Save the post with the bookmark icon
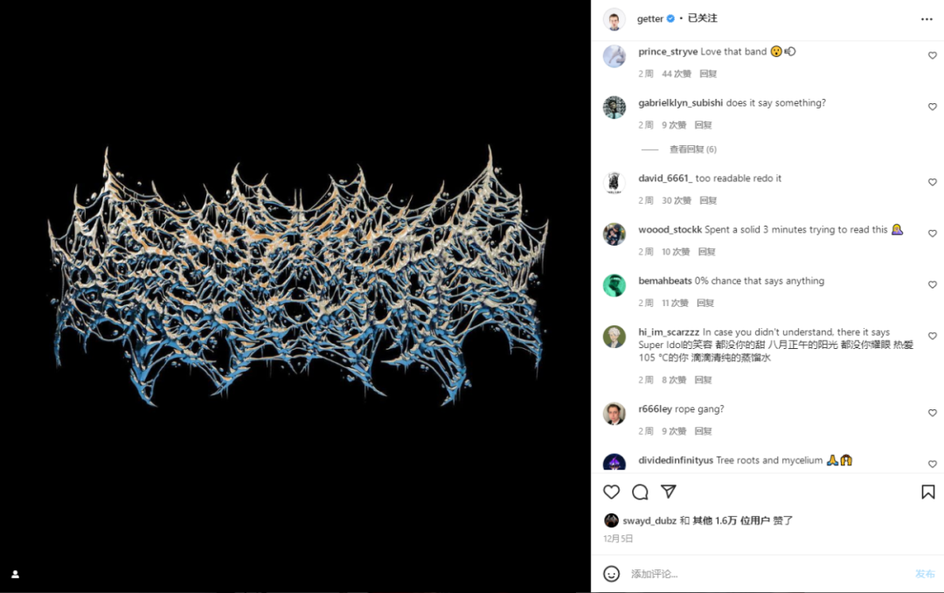 pos(927,492)
